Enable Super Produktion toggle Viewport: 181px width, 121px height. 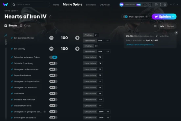[x=53, y=75]
